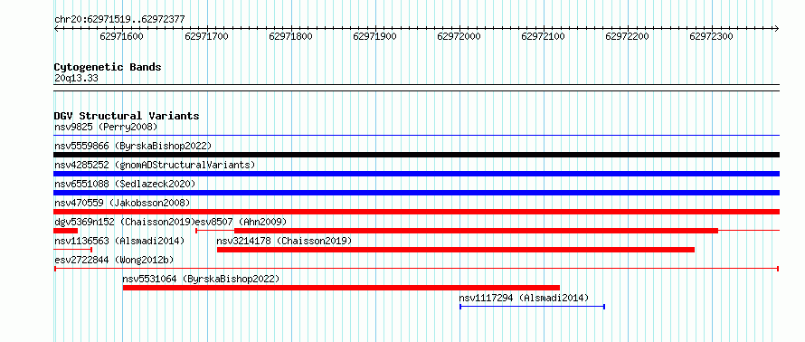Click the blue nsv4285252 variant bar

417,174
